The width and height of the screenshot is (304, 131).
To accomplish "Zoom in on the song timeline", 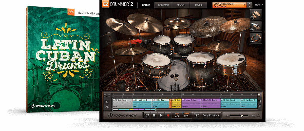I will pyautogui.click(x=260, y=101).
